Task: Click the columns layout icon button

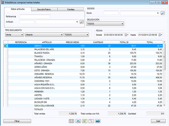Action: coord(71,121)
